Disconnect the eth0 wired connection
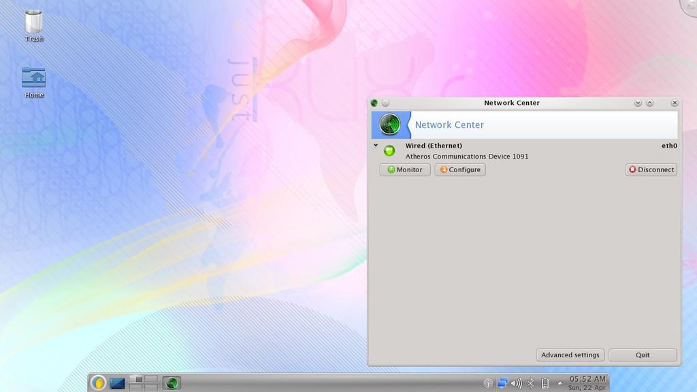This screenshot has height=392, width=697. [651, 169]
